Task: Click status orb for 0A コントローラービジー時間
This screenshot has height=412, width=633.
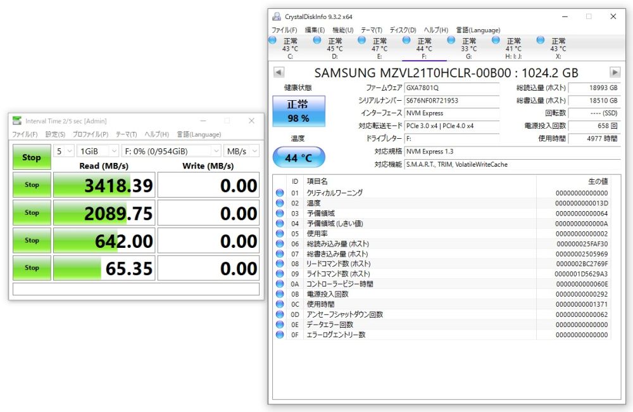Action: [x=280, y=284]
